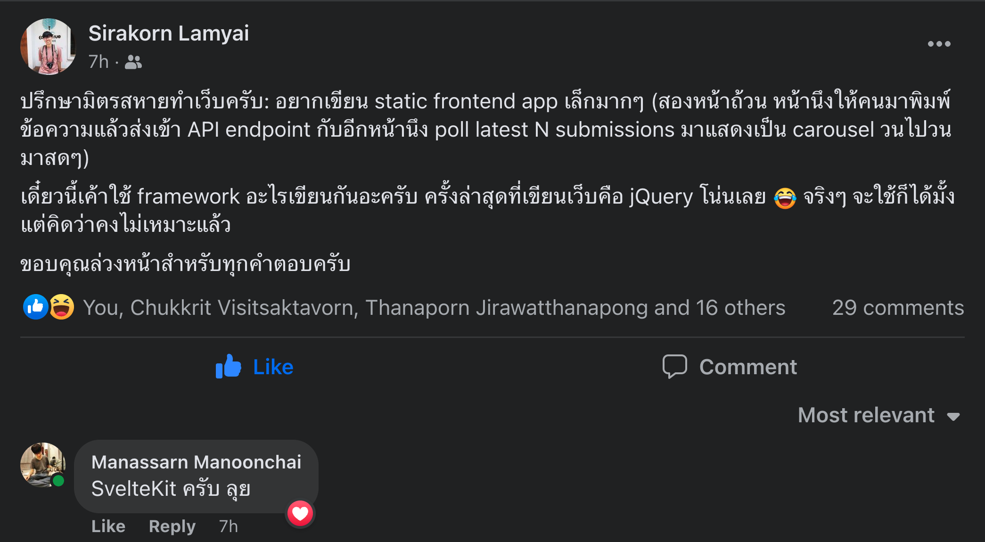Click the heart reaction on Manassarn's comment
The height and width of the screenshot is (542, 985).
[x=300, y=513]
